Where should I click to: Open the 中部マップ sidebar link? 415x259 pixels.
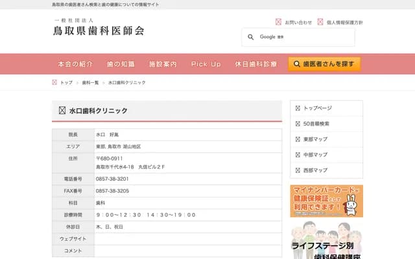[x=315, y=155]
